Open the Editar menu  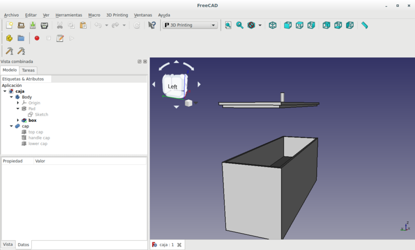31,15
